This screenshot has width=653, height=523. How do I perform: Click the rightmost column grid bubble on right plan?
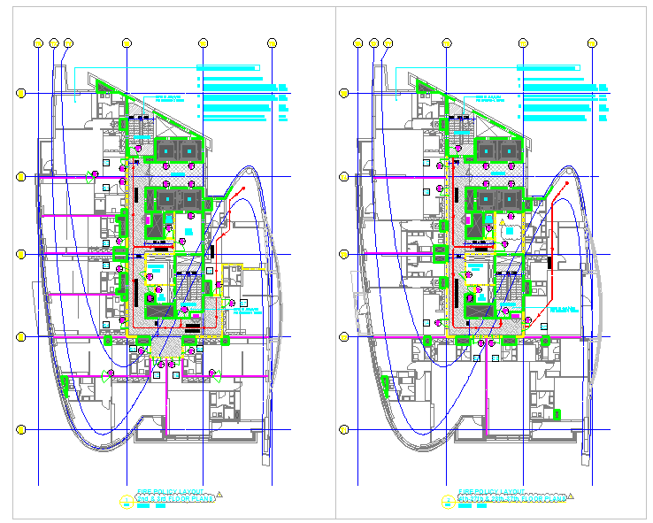[x=594, y=42]
